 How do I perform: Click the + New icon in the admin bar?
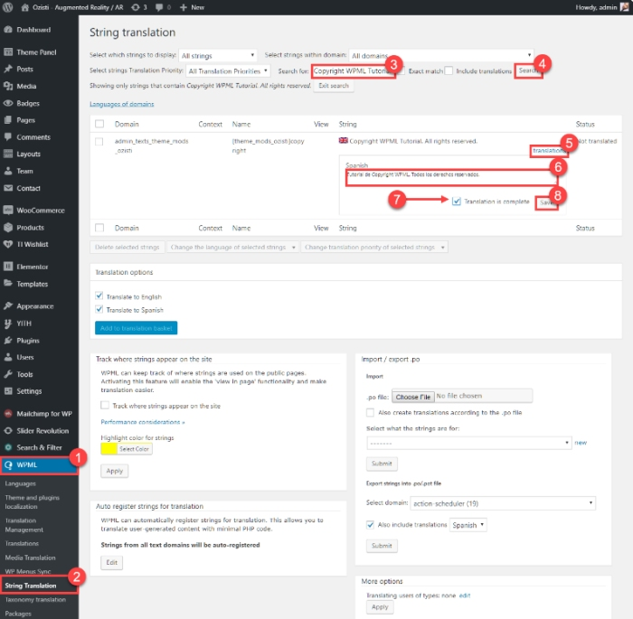184,7
